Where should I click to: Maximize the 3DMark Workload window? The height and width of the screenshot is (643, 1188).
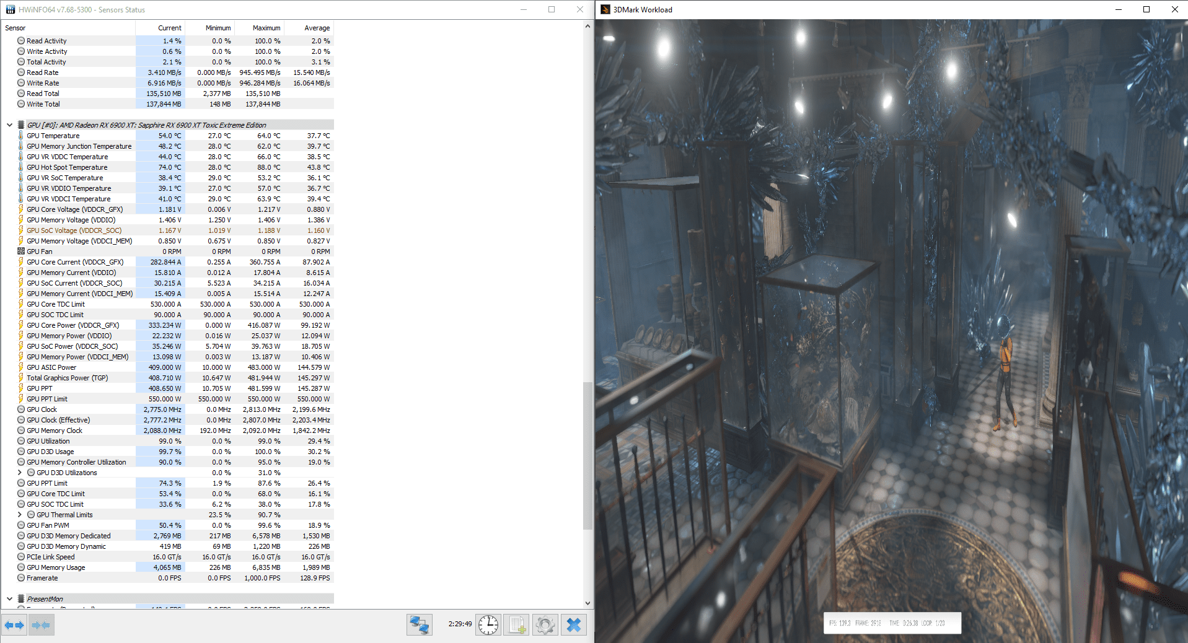(1146, 9)
